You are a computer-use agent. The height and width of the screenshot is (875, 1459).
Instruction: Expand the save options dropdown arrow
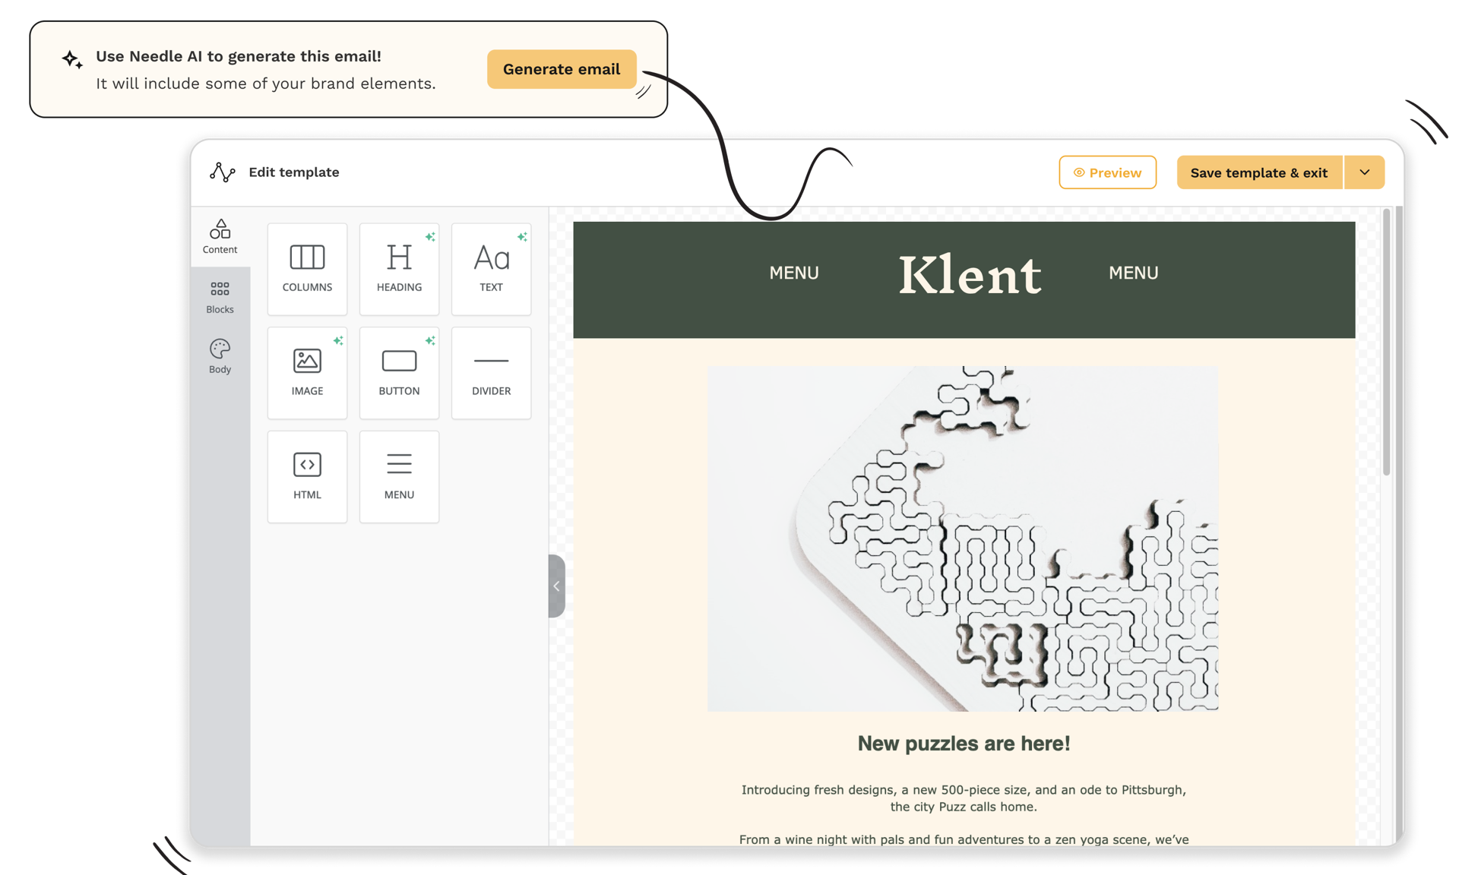pyautogui.click(x=1365, y=172)
